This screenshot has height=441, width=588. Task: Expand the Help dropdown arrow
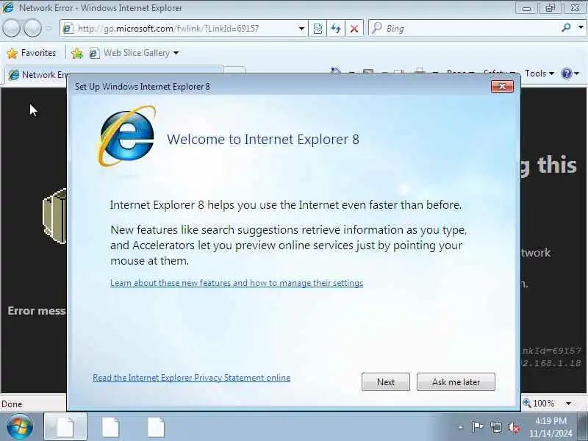click(577, 73)
